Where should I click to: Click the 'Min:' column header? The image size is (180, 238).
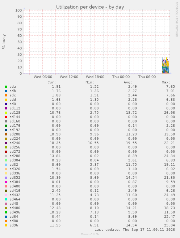[90, 82]
